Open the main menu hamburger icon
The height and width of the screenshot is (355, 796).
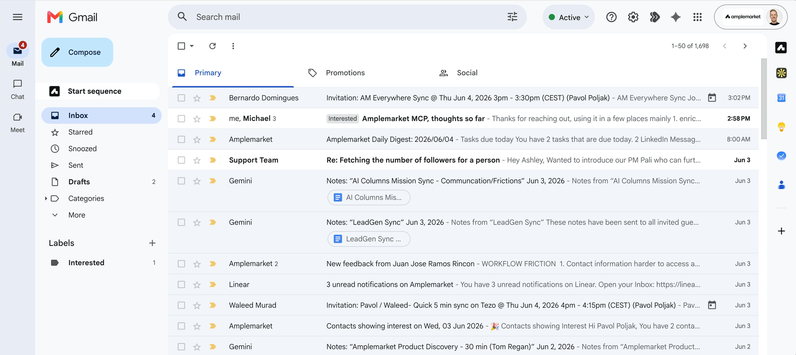(x=17, y=17)
